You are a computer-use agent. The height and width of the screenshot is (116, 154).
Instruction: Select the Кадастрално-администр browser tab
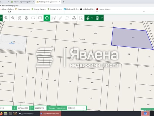click(x=48, y=2)
